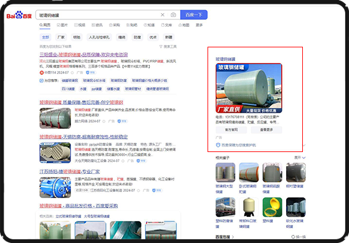Select the 玻璃钢管材 suggestion tag
The width and height of the screenshot is (349, 243).
pyautogui.click(x=133, y=89)
